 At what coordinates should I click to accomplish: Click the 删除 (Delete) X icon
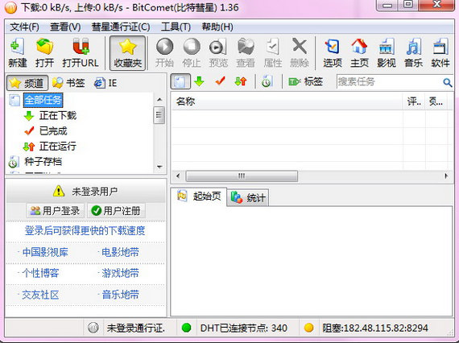coord(300,47)
